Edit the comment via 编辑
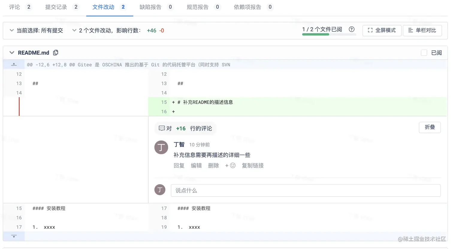This screenshot has width=453, height=249. tap(196, 165)
